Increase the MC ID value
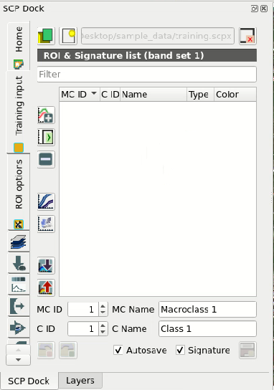This screenshot has height=390, width=274. tap(103, 305)
